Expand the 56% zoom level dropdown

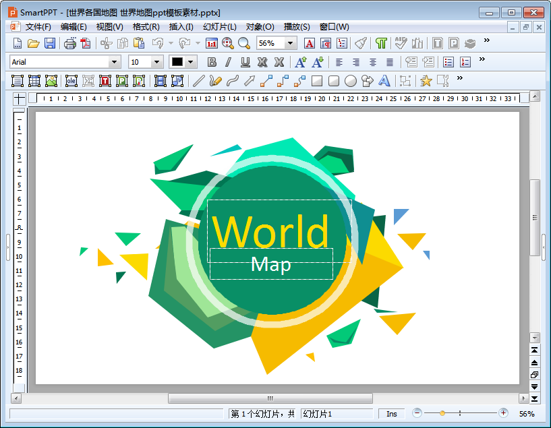pos(291,43)
